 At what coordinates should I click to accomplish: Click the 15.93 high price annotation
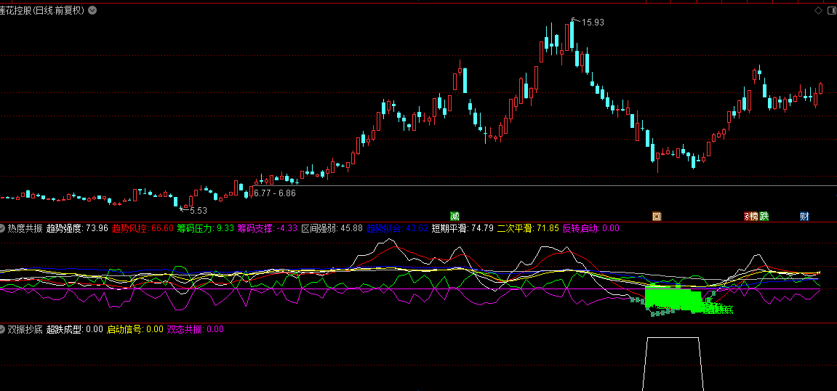[x=593, y=23]
